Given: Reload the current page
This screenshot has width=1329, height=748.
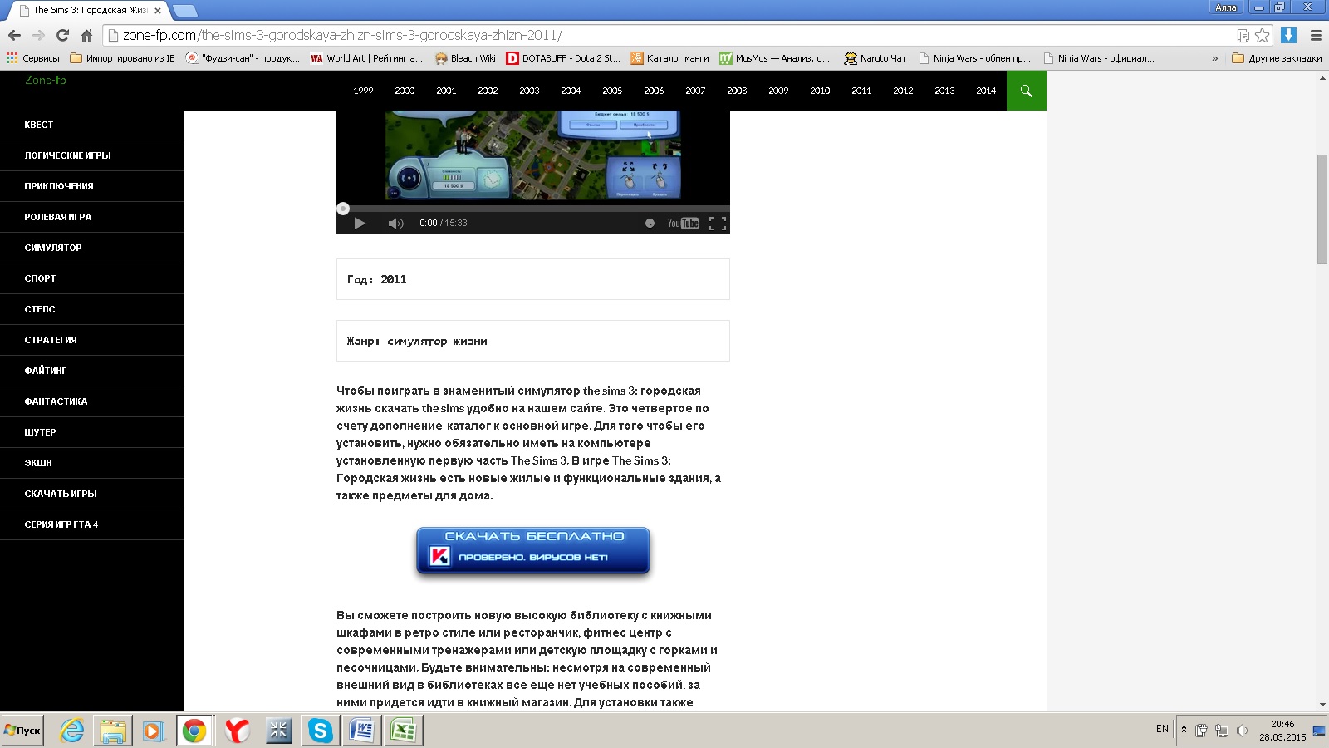Looking at the screenshot, I should click(x=62, y=35).
